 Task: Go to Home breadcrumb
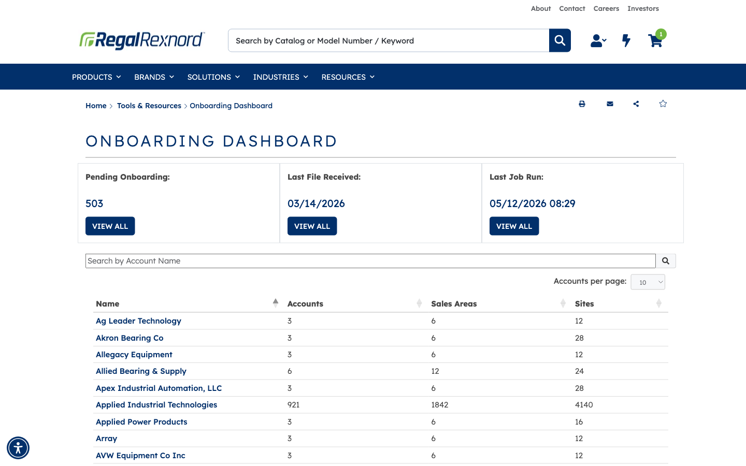point(96,106)
